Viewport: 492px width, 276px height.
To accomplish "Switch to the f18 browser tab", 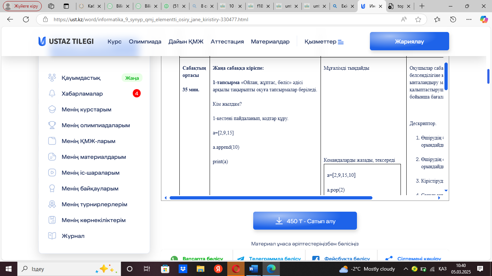I will [x=260, y=6].
